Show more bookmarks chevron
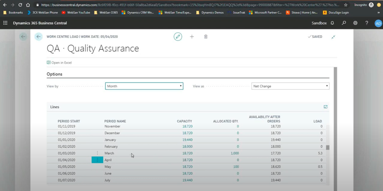The width and height of the screenshot is (383, 191). [x=378, y=13]
